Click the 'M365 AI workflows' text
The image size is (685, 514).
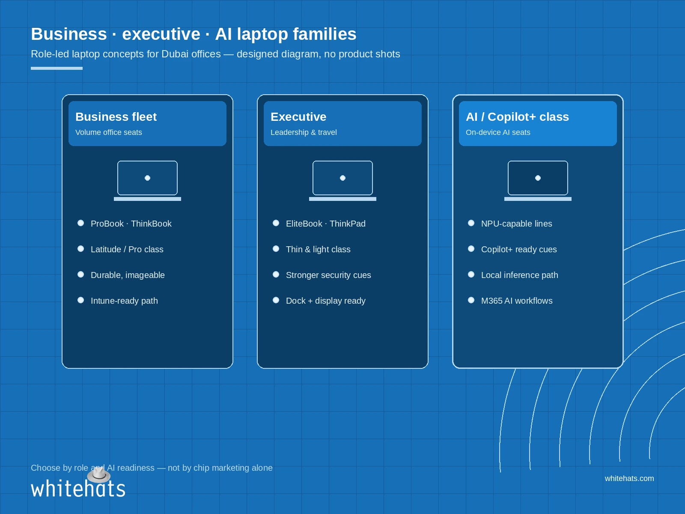tap(517, 301)
